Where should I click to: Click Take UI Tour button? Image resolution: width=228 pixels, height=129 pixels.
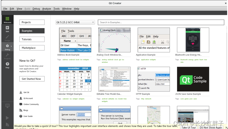coord(189,128)
